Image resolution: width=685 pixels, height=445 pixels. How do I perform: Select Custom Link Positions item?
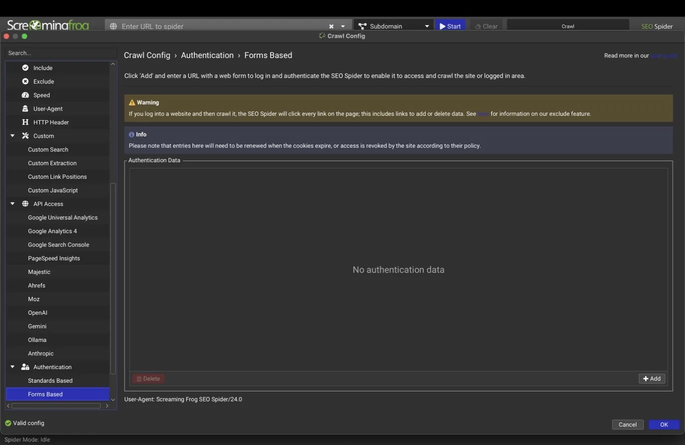(57, 177)
